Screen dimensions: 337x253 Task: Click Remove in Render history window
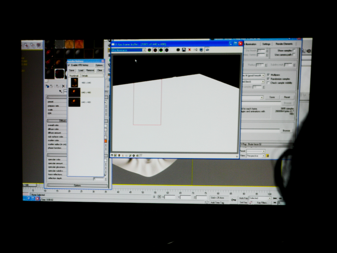[90, 70]
